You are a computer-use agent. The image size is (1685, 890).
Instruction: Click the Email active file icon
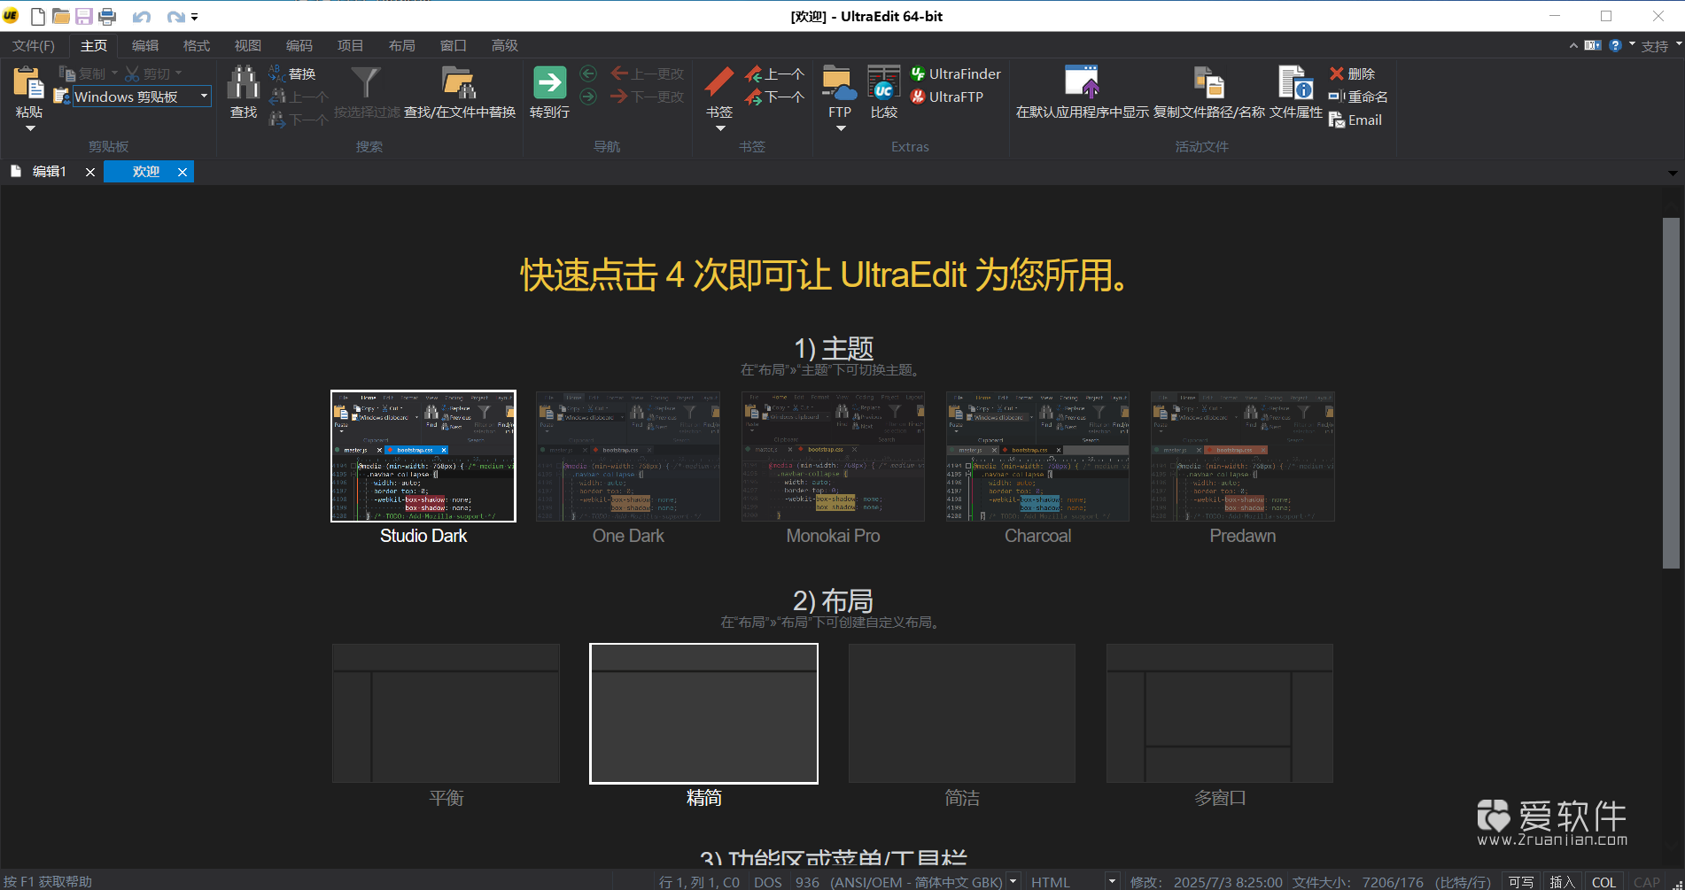coord(1337,120)
